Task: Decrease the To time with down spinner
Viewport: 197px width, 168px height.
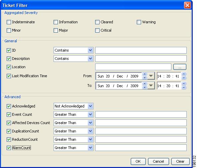Action: click(x=184, y=87)
